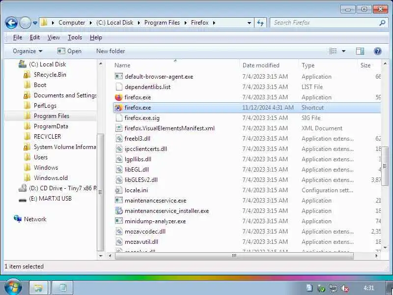Select System Volume Information folder
Screen dimensions: 393x295
click(x=65, y=147)
